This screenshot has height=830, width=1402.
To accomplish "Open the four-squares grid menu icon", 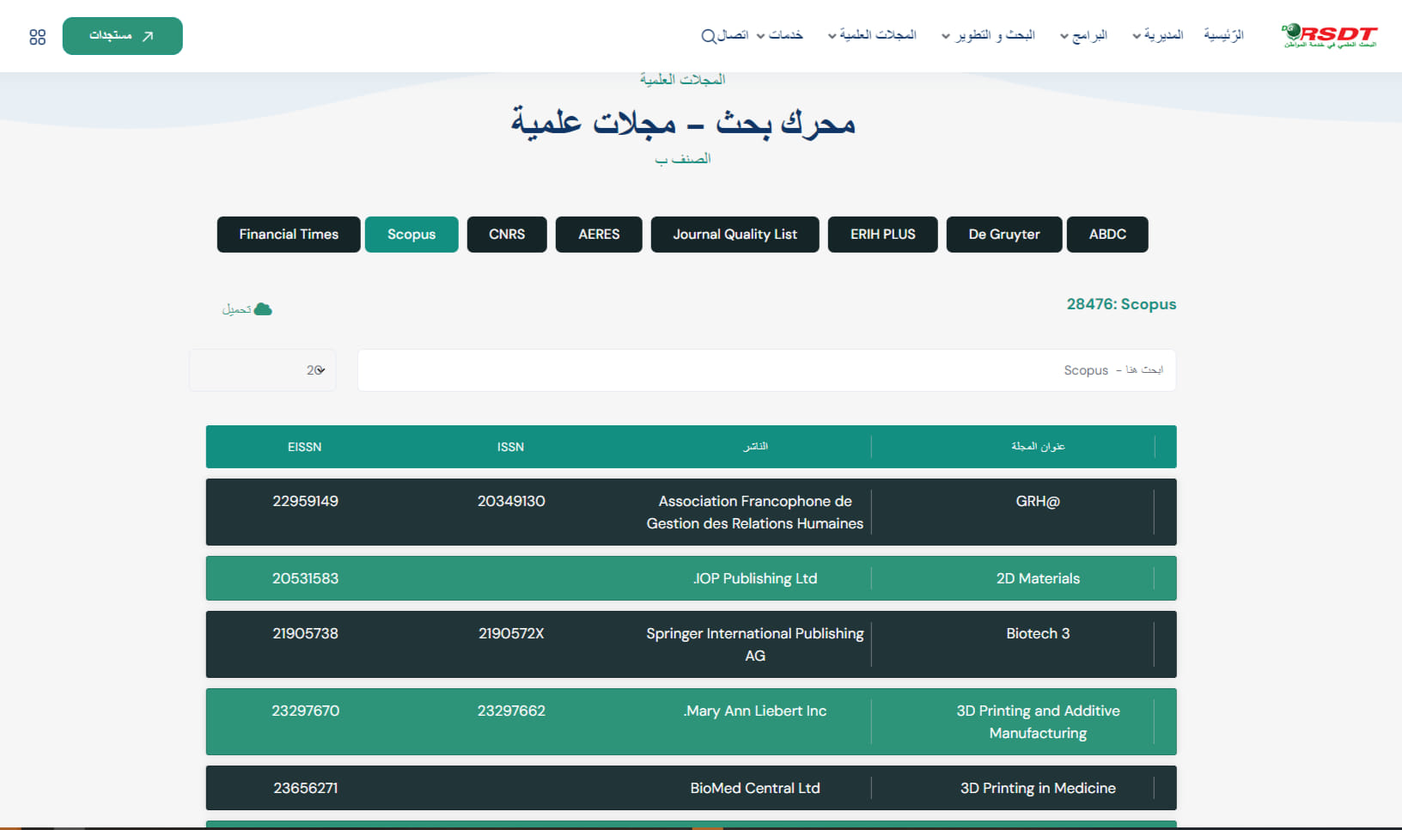I will click(37, 37).
